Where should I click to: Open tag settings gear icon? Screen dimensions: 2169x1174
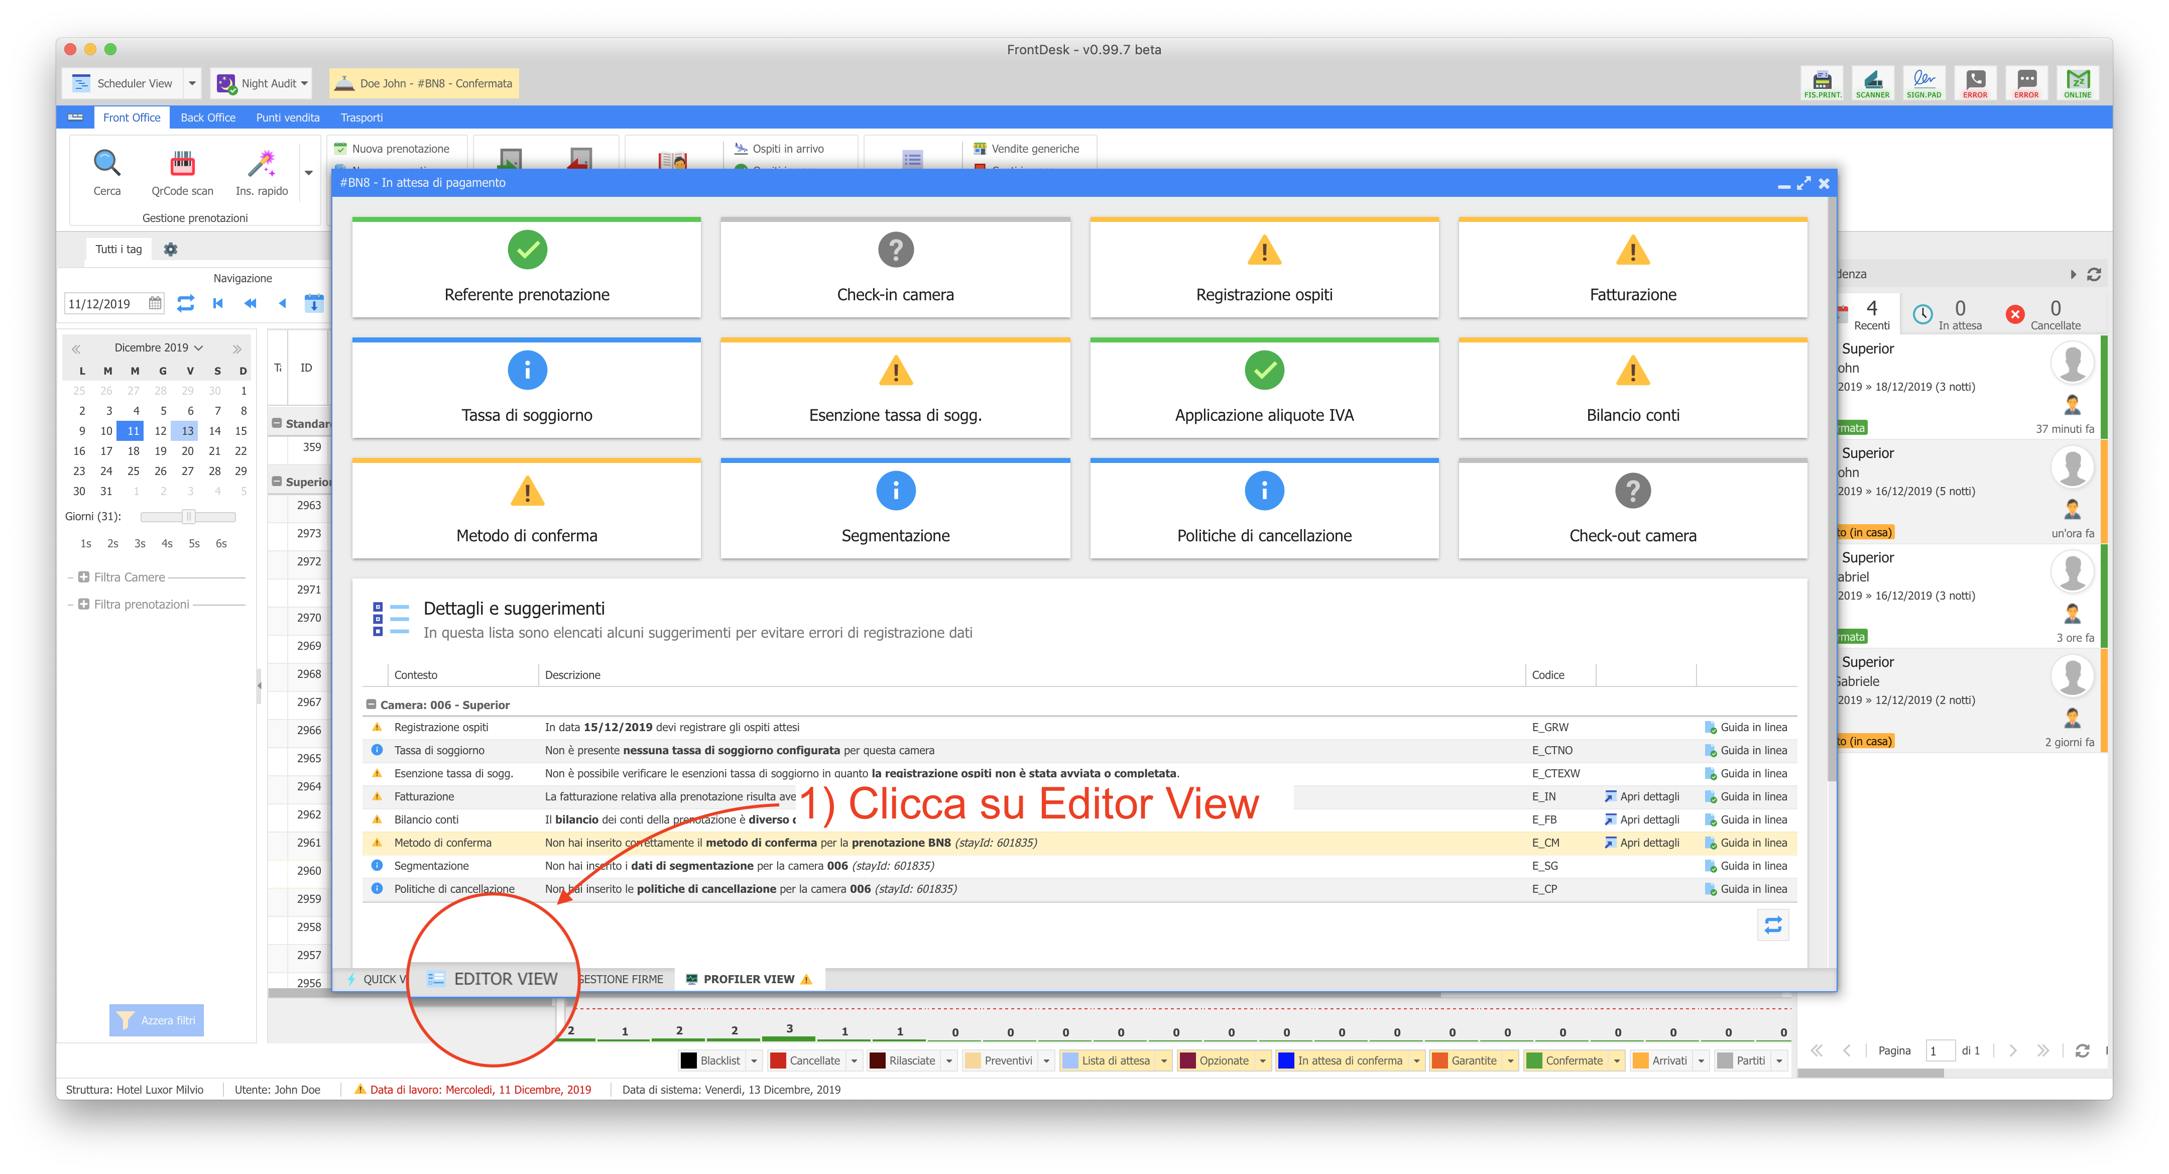pyautogui.click(x=170, y=249)
